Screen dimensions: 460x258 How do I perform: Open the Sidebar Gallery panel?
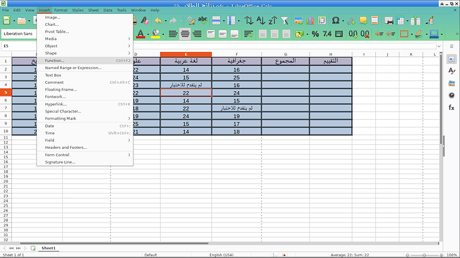pos(451,83)
